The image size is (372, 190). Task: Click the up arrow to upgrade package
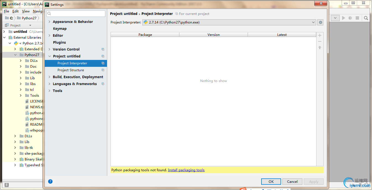[320, 47]
